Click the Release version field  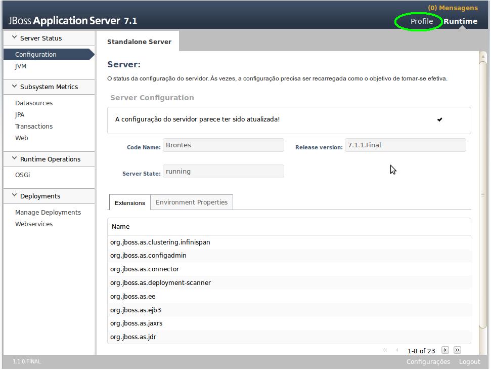tap(405, 145)
